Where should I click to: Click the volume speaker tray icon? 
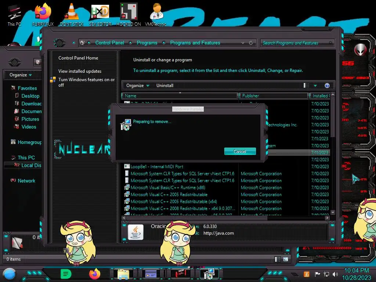[335, 274]
